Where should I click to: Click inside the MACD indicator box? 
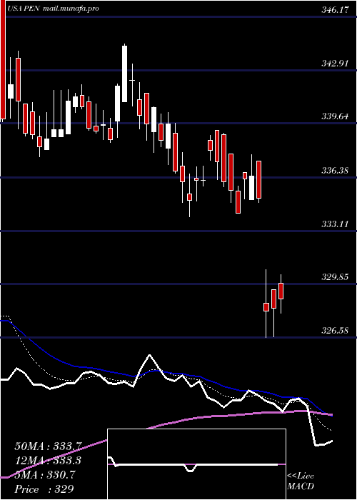click(x=196, y=464)
